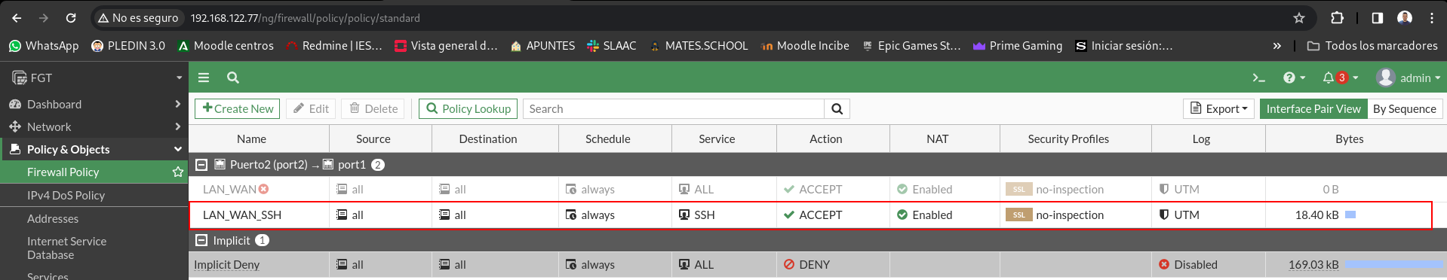Open the CLI console icon
The height and width of the screenshot is (280, 1447).
coord(1258,78)
